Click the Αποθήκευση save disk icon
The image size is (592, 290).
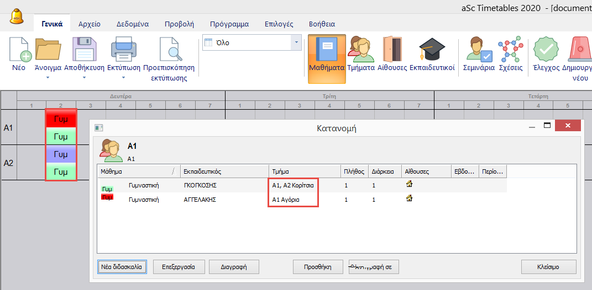click(84, 51)
